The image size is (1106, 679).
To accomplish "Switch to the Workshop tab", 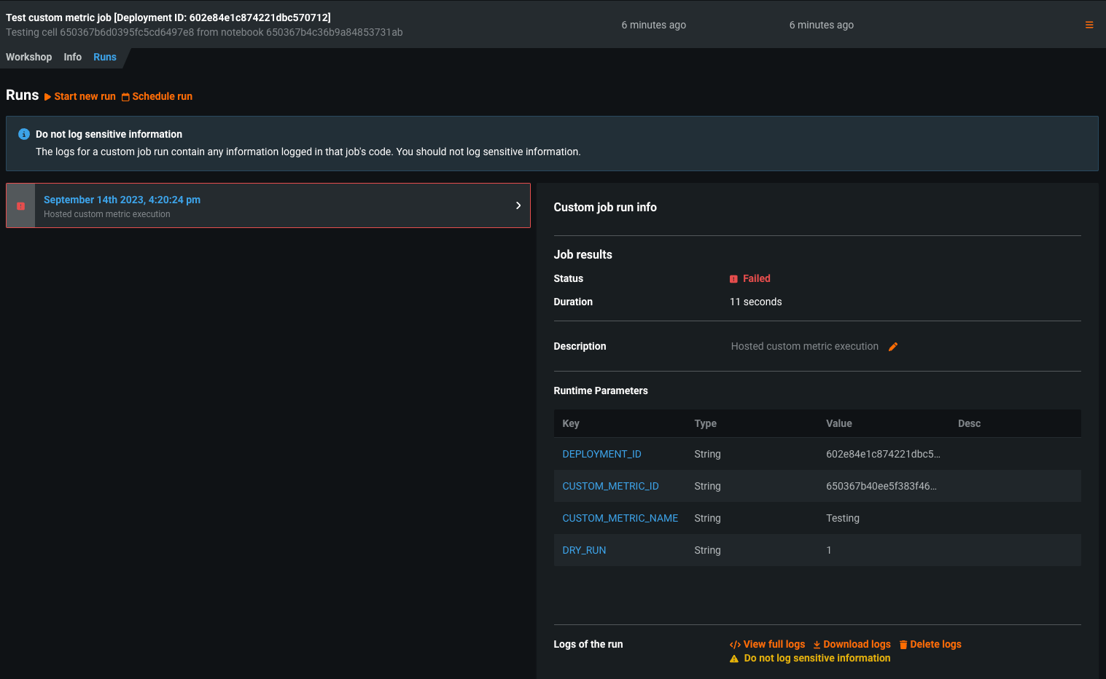I will 29,57.
